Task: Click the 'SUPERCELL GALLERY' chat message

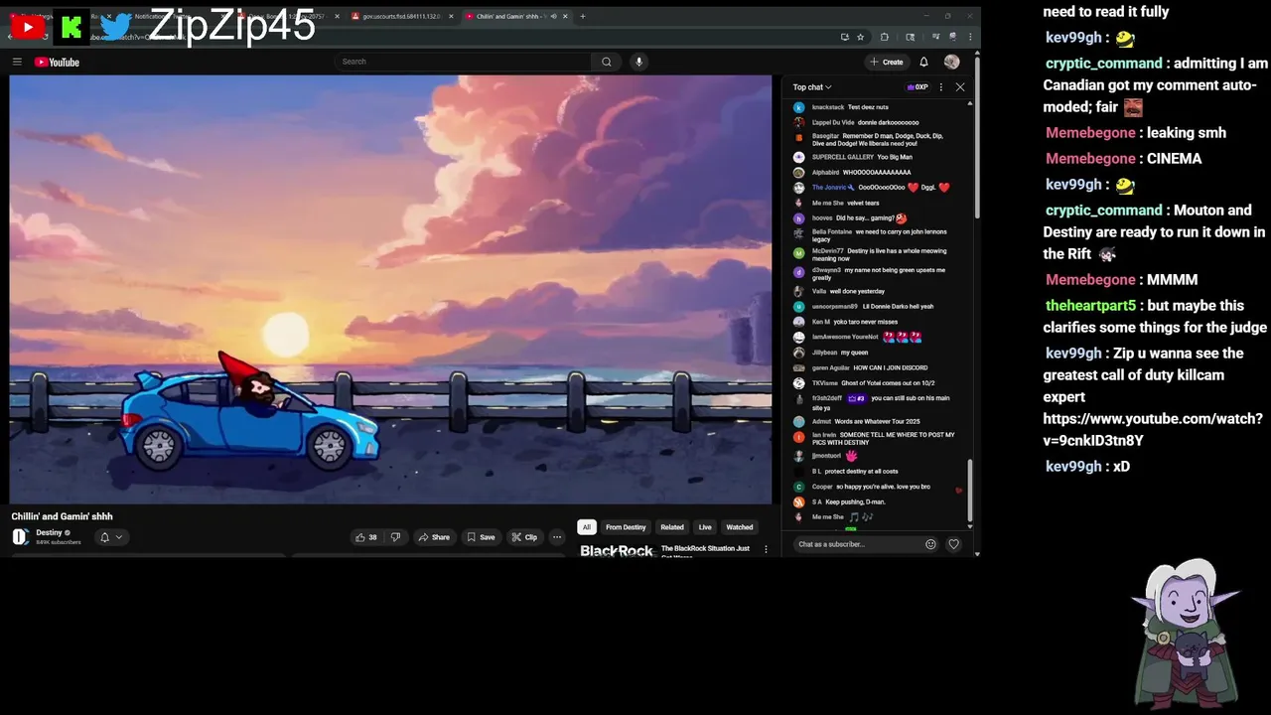Action: (862, 157)
